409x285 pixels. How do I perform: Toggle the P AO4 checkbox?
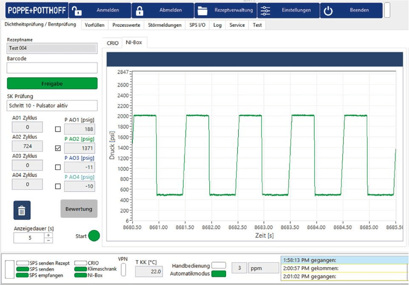click(x=58, y=186)
